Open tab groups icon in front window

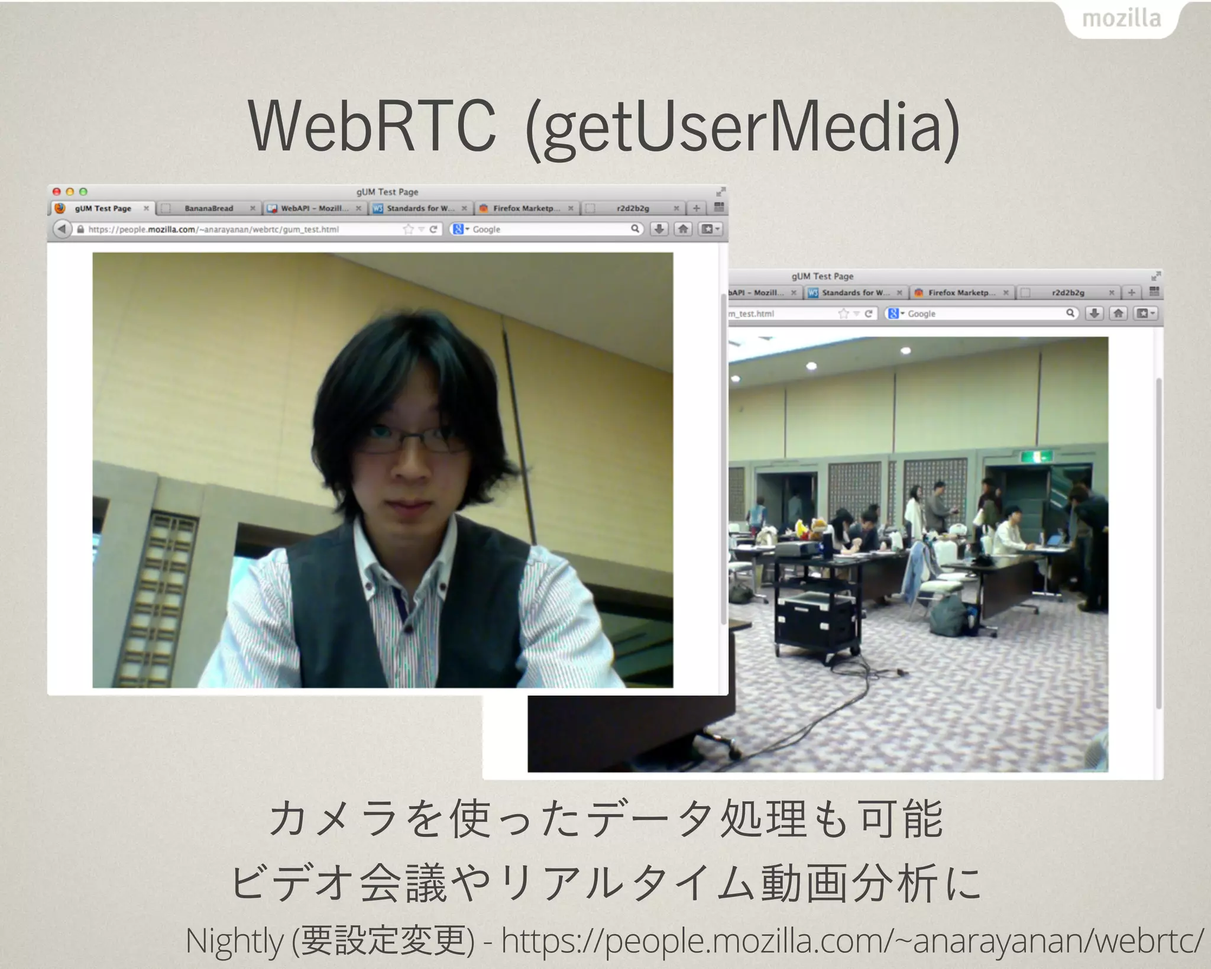click(x=718, y=207)
